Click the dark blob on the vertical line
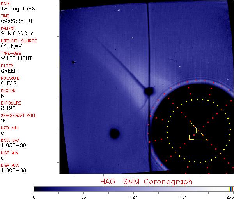Viewport: 234px width, 199px height. coord(148,91)
